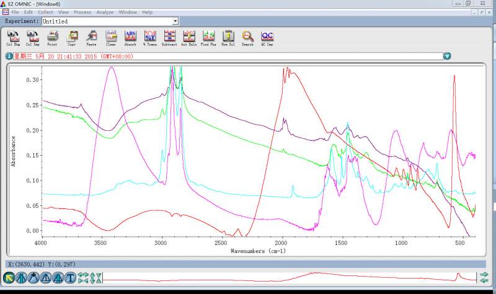496x294 pixels.
Task: Select the text annotation T tool
Action: (70, 277)
